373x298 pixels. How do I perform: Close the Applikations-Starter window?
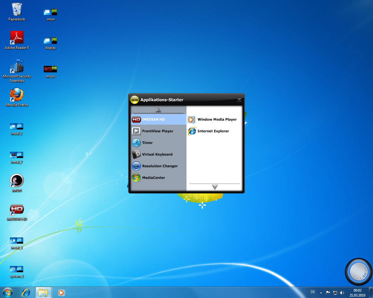pos(239,100)
